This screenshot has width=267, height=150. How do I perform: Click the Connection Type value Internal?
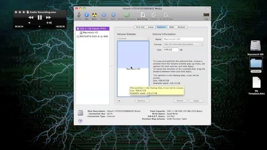111,116
